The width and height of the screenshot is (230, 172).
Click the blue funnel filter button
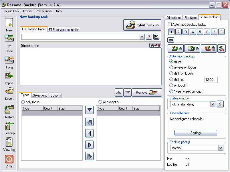[89, 110]
